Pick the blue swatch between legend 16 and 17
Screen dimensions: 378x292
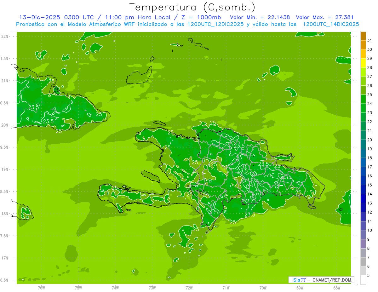point(363,172)
